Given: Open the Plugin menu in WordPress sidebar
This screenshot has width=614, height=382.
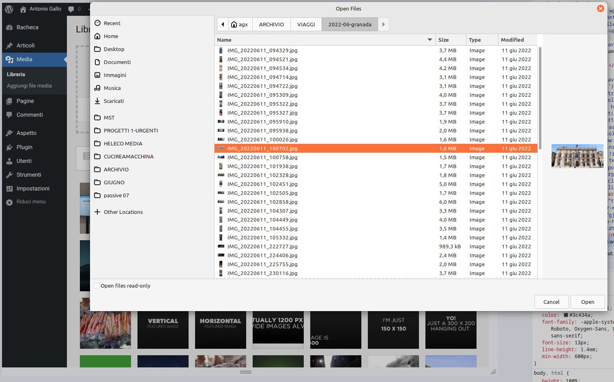Looking at the screenshot, I should [24, 147].
